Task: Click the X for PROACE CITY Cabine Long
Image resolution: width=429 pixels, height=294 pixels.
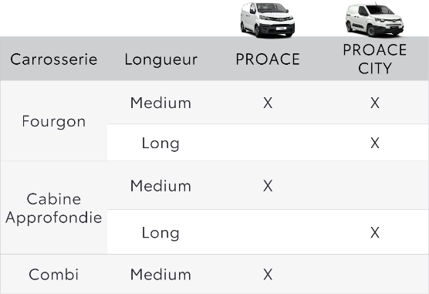Action: pos(375,232)
